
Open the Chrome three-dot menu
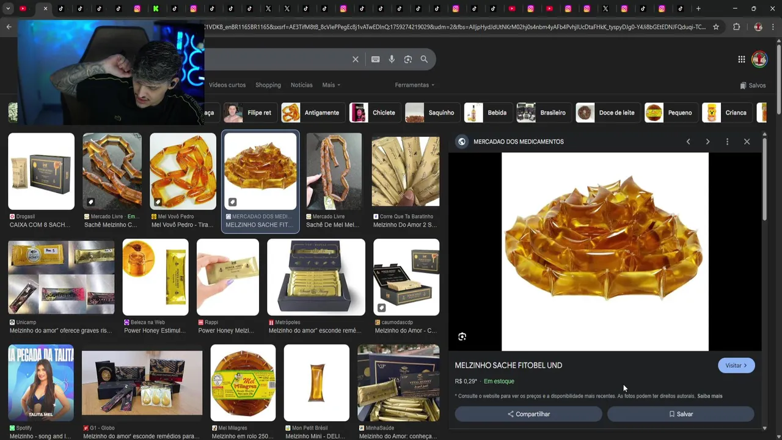coord(773,27)
